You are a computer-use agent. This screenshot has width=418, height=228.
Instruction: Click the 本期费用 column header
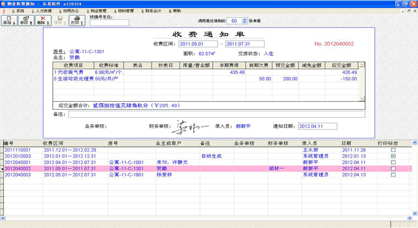[x=229, y=66]
